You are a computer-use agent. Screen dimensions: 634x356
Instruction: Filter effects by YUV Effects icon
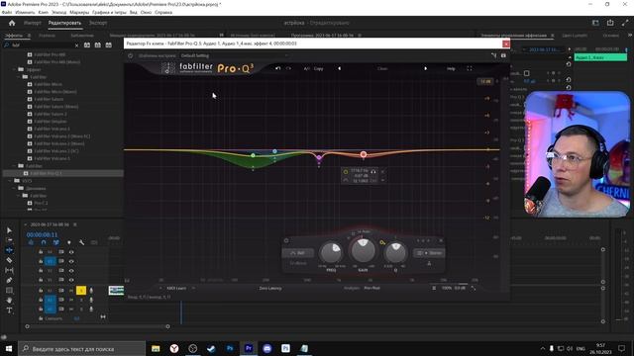pos(108,45)
